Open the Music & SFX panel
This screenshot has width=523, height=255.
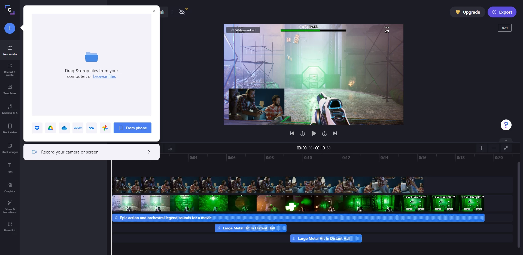pos(10,108)
